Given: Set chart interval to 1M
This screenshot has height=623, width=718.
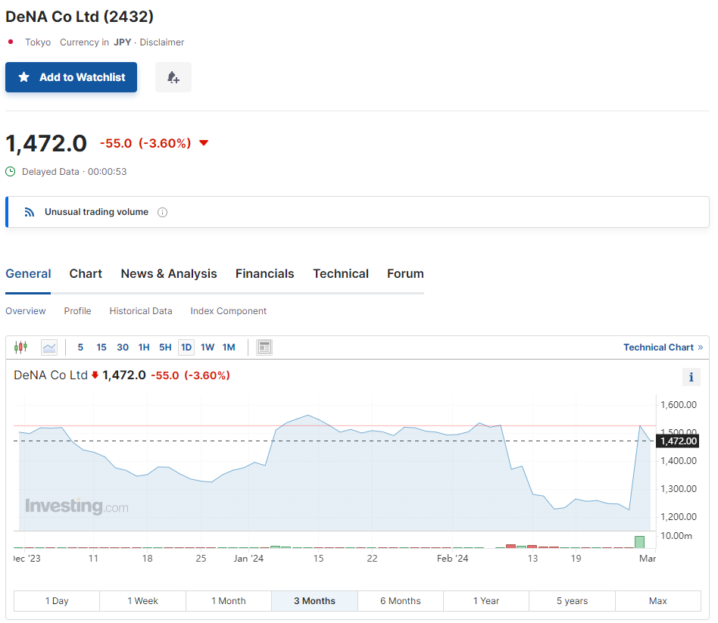Looking at the screenshot, I should click(229, 347).
